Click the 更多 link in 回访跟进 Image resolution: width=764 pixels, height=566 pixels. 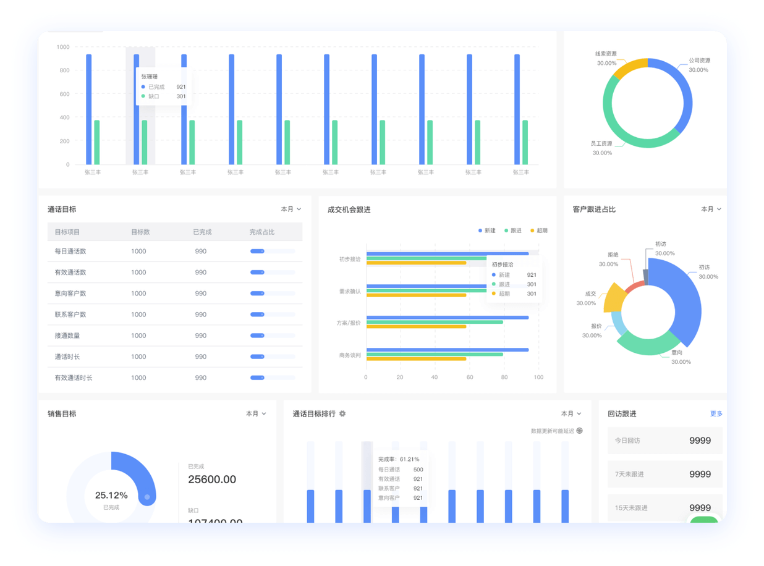click(x=716, y=414)
